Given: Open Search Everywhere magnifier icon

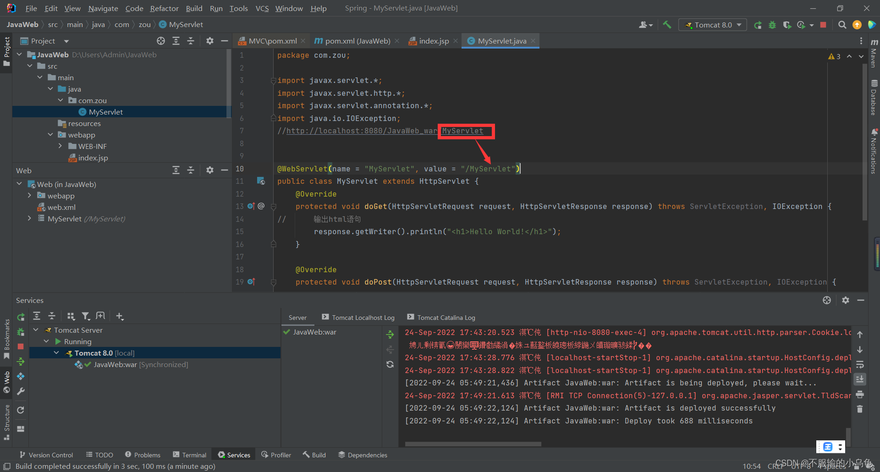Looking at the screenshot, I should point(842,25).
